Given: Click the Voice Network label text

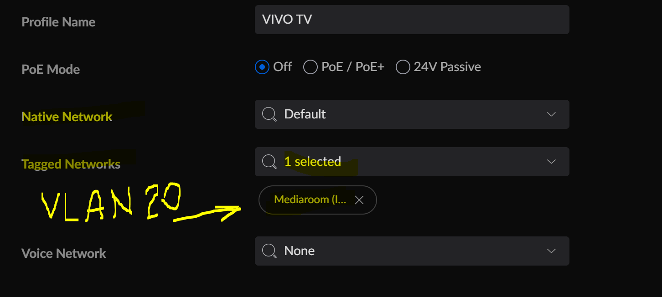Looking at the screenshot, I should [64, 253].
